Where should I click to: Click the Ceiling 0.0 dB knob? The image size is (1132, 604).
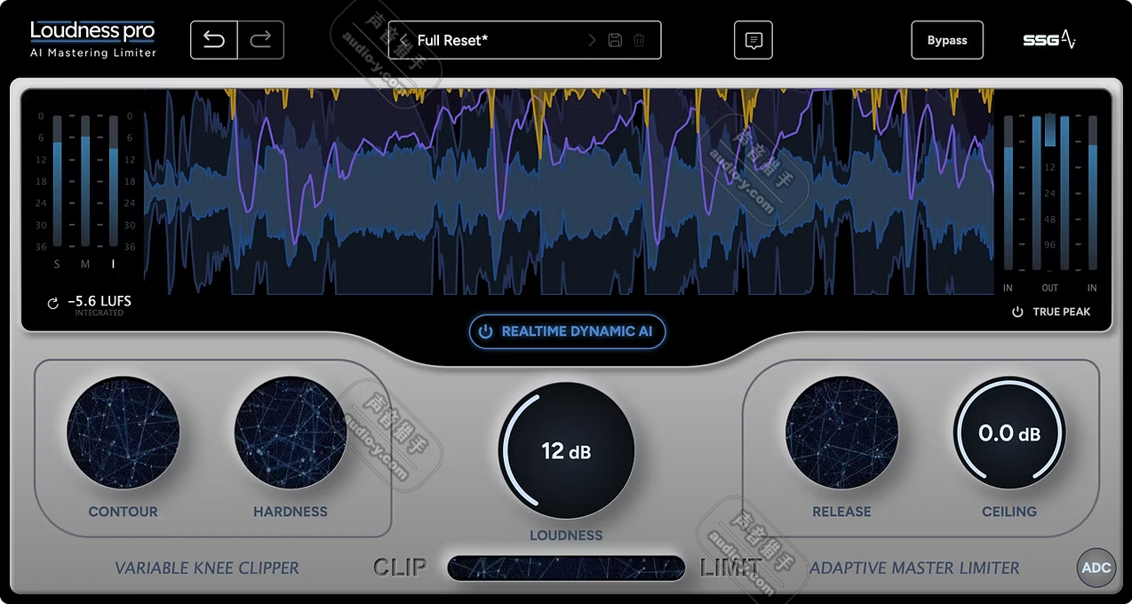click(1009, 433)
